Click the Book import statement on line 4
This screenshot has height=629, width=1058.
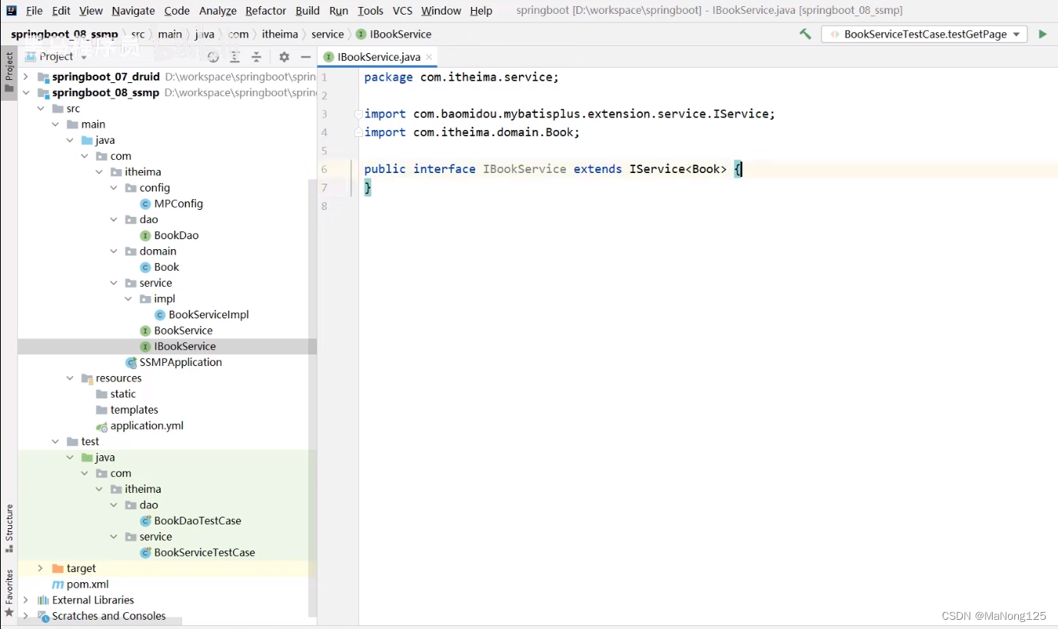coord(472,132)
